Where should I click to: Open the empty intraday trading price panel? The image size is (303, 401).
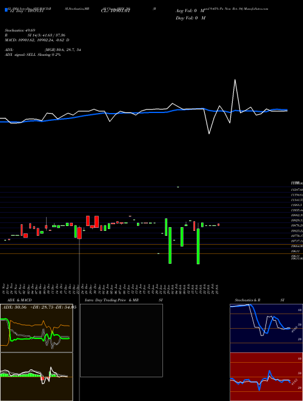coord(121,340)
